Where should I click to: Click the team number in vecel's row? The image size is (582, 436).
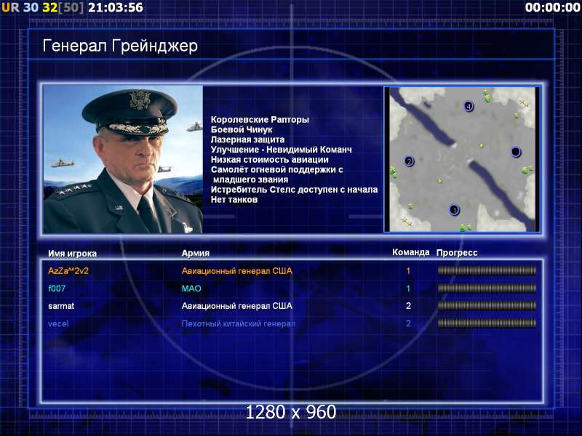click(408, 323)
